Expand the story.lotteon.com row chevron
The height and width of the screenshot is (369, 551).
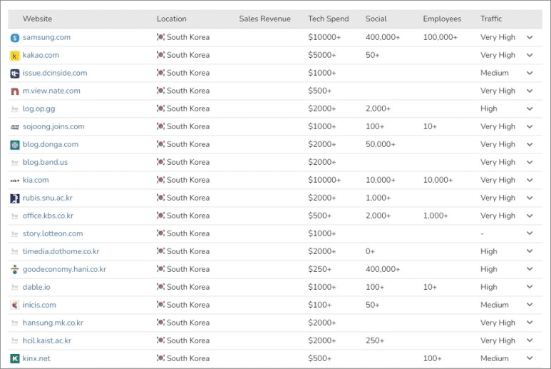(x=530, y=233)
